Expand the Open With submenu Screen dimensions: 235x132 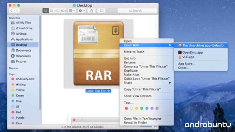pyautogui.click(x=146, y=45)
